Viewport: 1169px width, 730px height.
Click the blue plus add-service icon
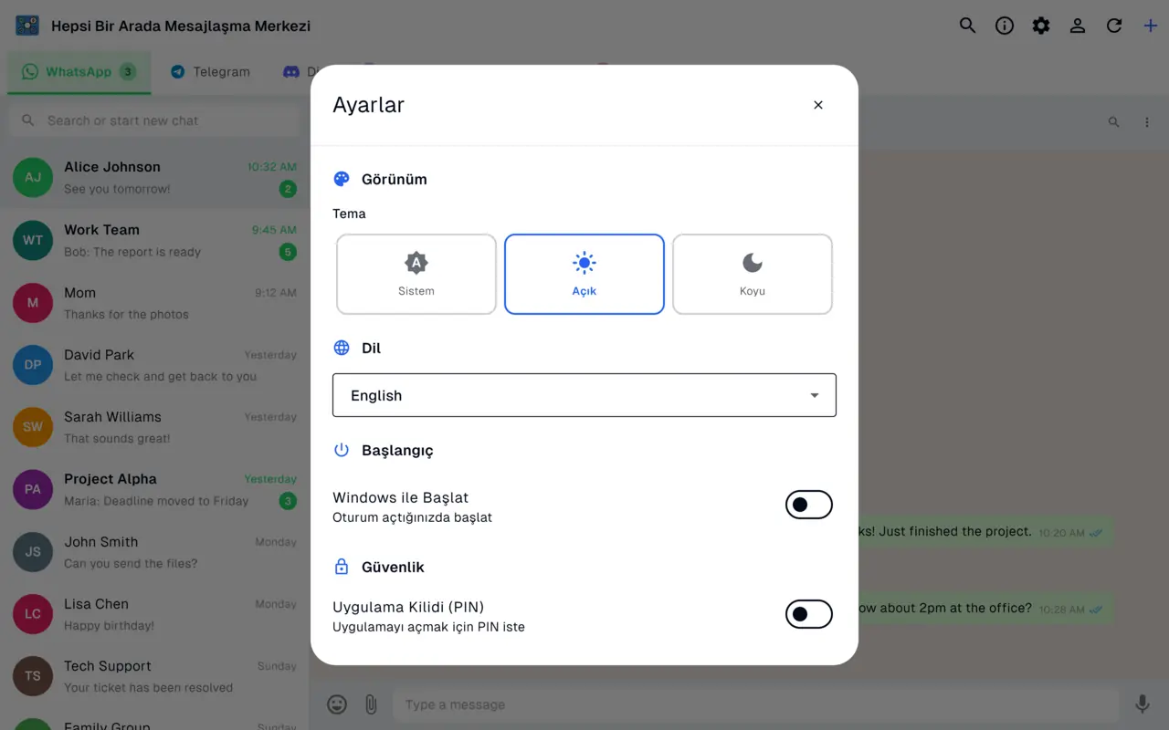point(1151,26)
